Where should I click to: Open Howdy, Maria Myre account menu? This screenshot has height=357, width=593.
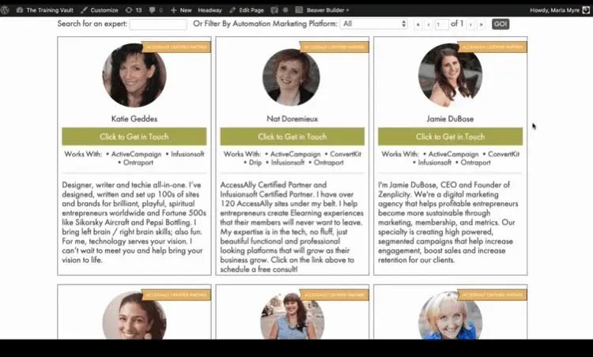pyautogui.click(x=554, y=10)
